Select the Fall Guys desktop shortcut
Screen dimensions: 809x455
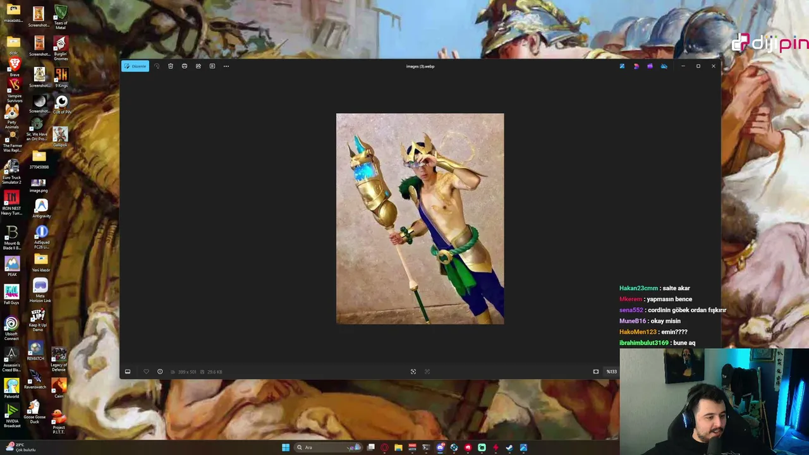(x=11, y=294)
